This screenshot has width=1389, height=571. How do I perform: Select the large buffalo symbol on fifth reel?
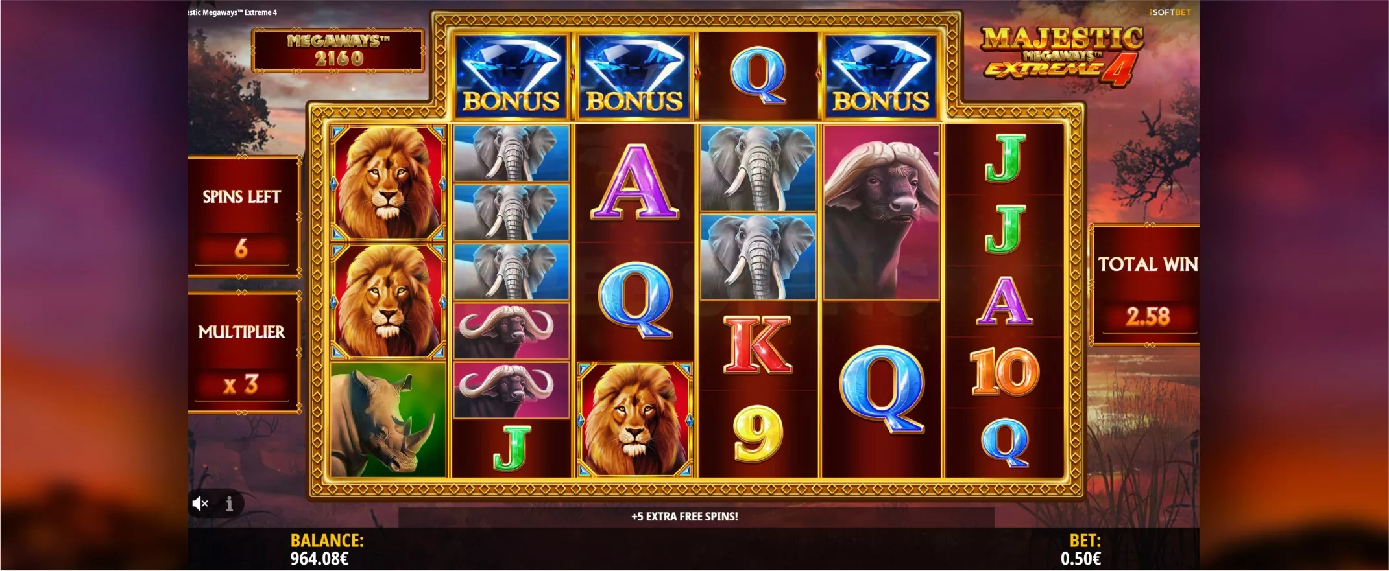(881, 213)
